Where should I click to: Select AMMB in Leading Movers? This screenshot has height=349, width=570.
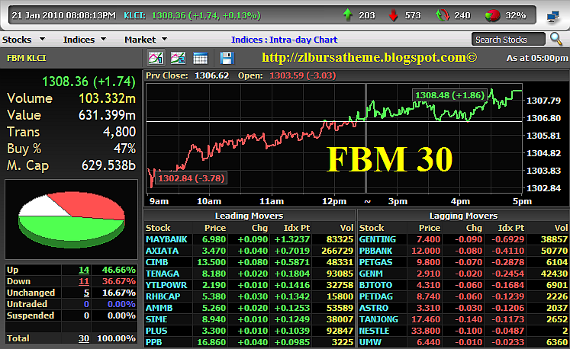point(159,308)
